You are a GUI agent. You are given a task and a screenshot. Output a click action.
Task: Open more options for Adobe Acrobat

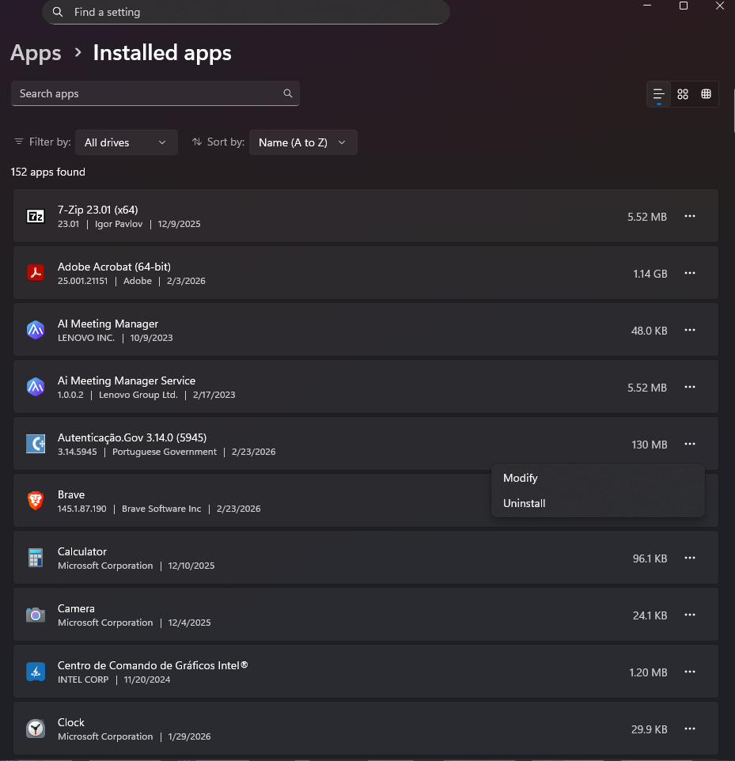(x=690, y=273)
